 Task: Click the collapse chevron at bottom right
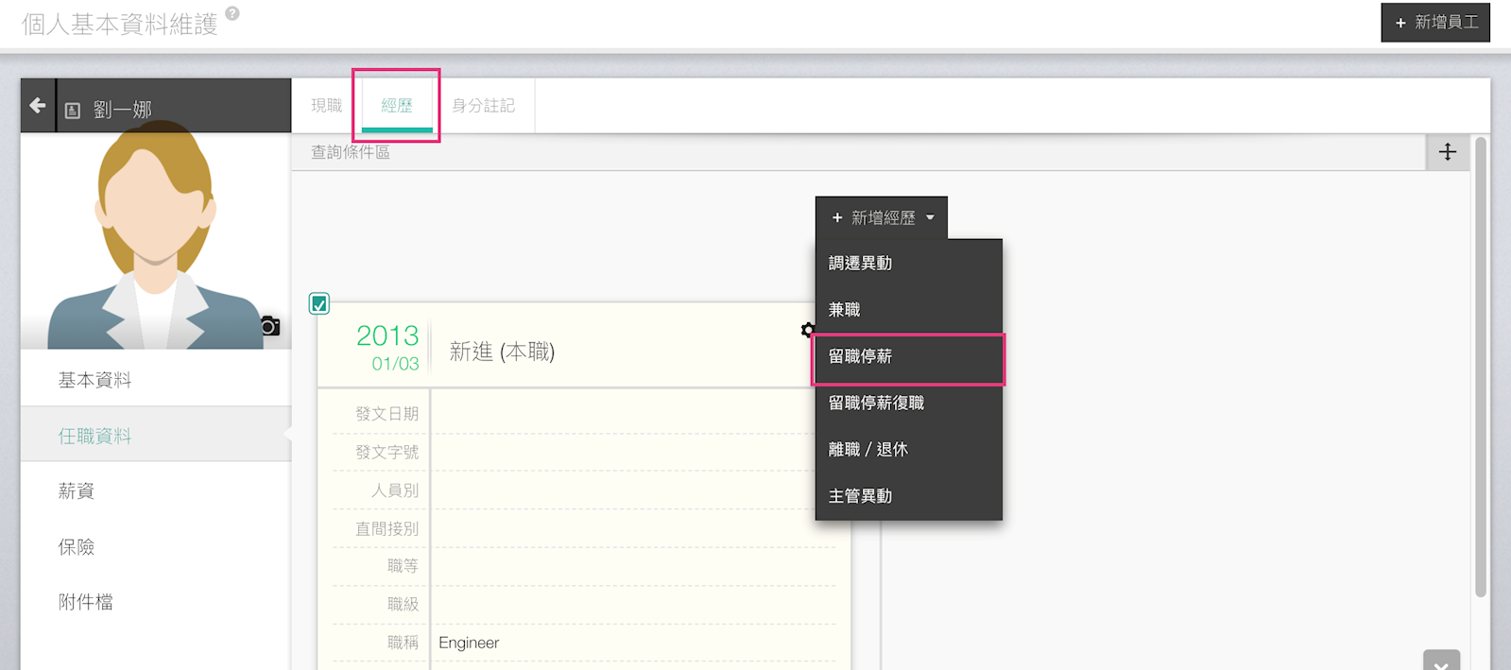click(1441, 661)
